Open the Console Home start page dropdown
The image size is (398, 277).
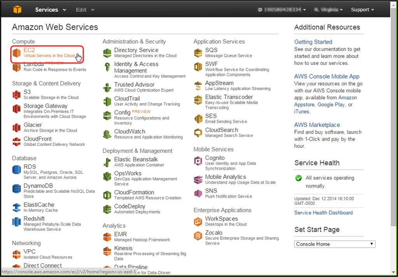(x=335, y=244)
